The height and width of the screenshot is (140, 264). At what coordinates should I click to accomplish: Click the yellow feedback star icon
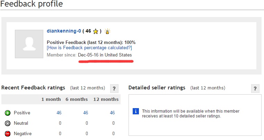tap(96, 32)
